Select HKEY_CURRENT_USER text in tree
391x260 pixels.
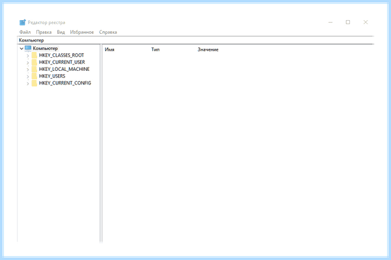coord(62,62)
